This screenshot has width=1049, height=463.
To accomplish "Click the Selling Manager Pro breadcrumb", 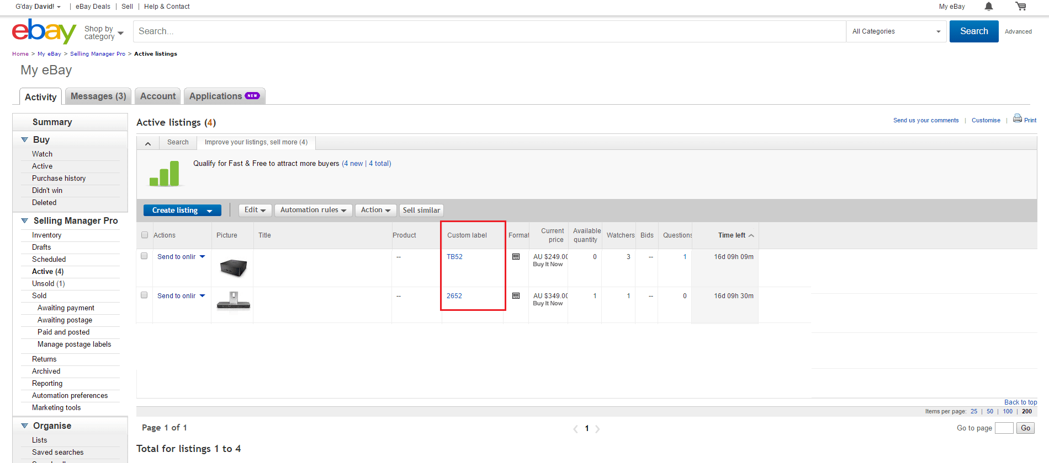I will tap(98, 54).
